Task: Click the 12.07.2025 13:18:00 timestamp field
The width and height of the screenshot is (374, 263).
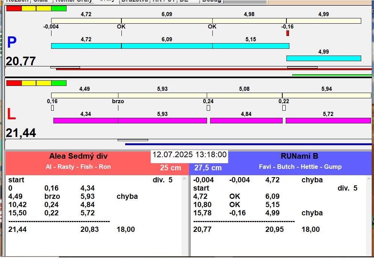Action: point(189,155)
